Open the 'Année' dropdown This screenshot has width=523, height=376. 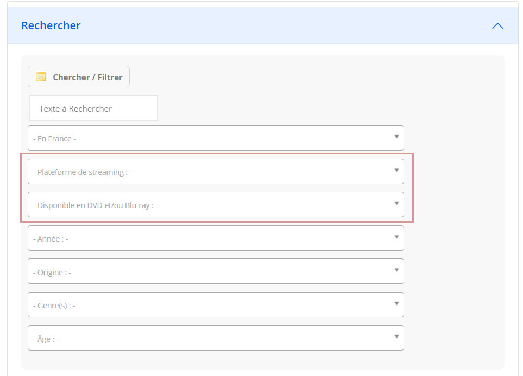pos(216,238)
